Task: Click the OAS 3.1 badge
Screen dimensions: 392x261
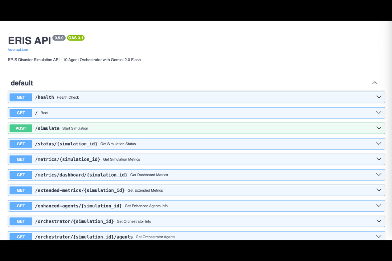Action: click(76, 38)
